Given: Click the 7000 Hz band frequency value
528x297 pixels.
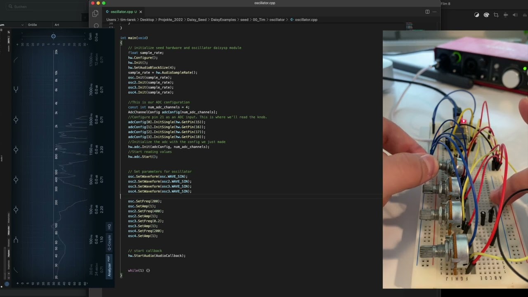Looking at the screenshot, I should (91, 89).
